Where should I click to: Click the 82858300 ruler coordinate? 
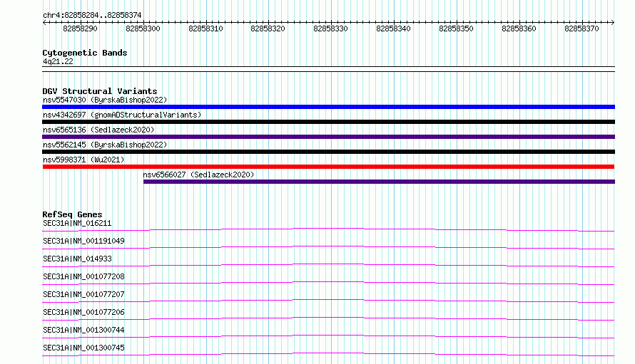[143, 28]
